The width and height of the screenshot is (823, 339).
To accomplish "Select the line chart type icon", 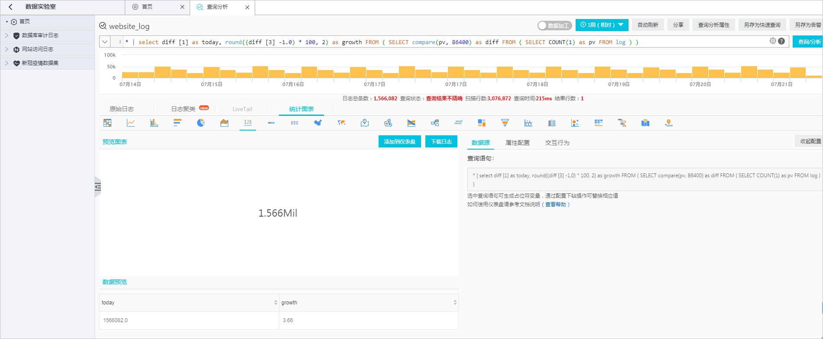I will (131, 123).
